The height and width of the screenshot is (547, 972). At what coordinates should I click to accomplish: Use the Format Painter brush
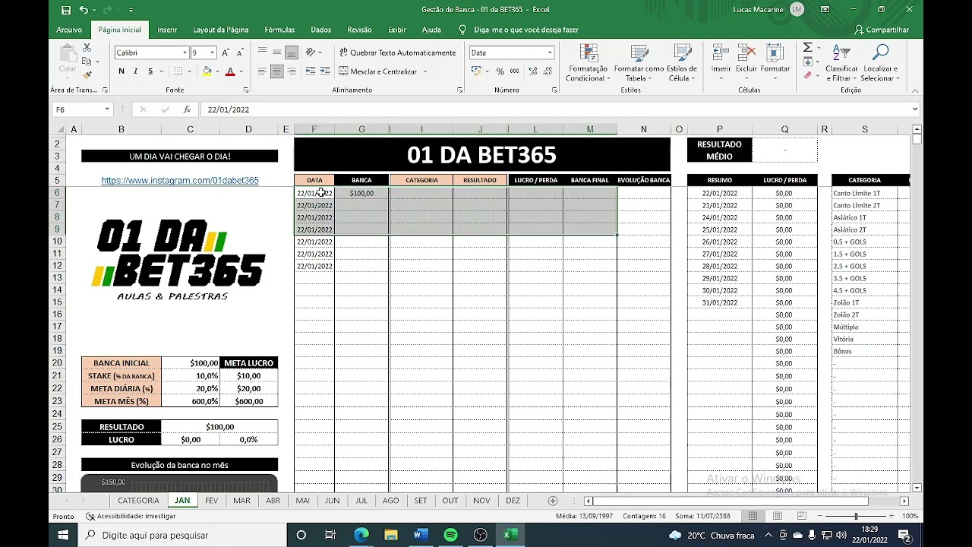click(87, 74)
